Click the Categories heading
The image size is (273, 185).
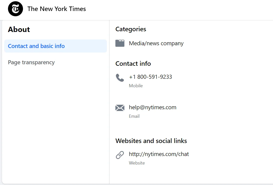(131, 29)
